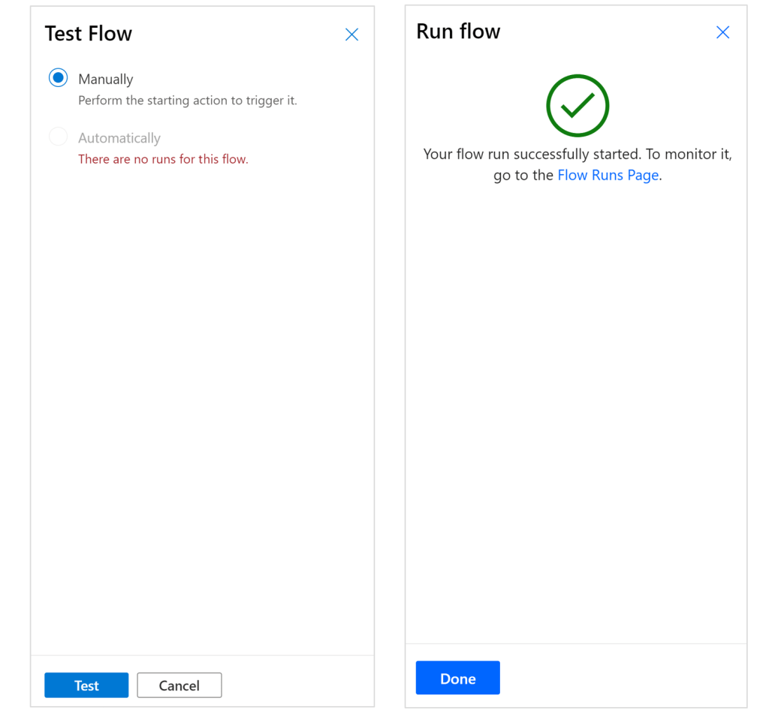
Task: Click the 'Perform the starting action' description
Action: (x=188, y=101)
